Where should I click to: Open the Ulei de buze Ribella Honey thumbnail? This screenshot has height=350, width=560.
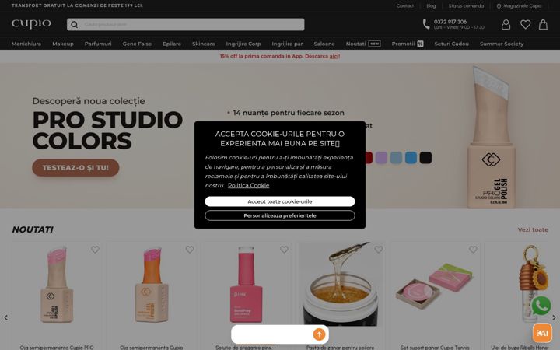[x=532, y=282]
